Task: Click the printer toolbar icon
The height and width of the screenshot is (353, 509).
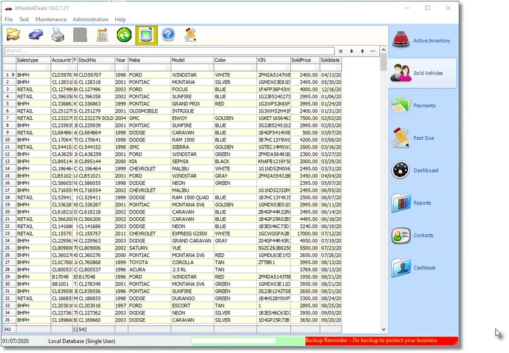Action: click(58, 35)
